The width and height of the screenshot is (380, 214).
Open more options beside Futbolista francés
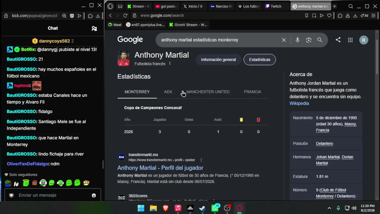point(170,64)
